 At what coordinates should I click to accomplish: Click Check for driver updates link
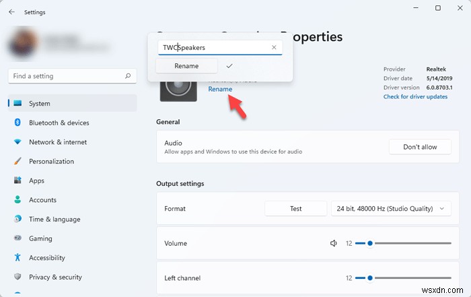415,96
